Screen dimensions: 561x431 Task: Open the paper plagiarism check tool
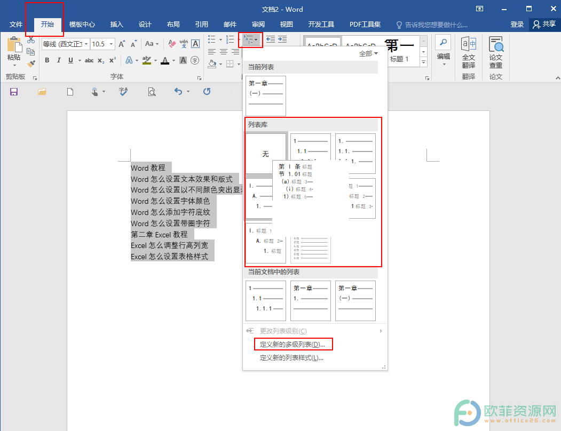tap(496, 53)
